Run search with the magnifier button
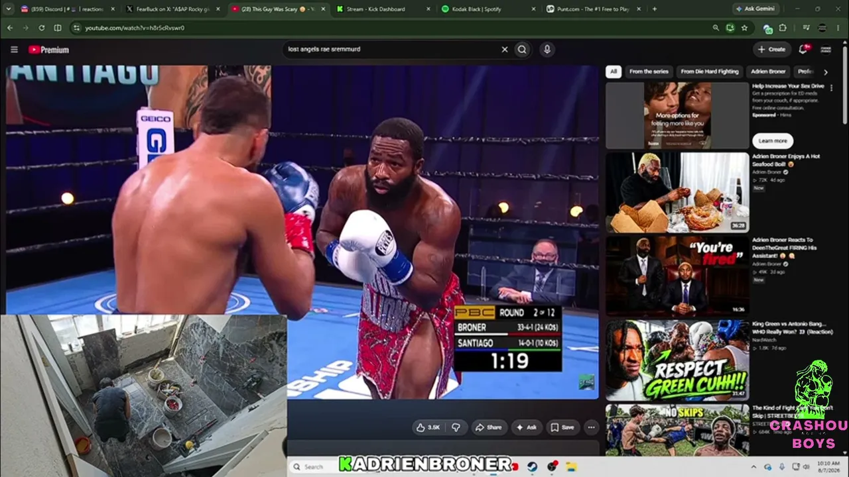Viewport: 849px width, 477px height. [x=522, y=49]
